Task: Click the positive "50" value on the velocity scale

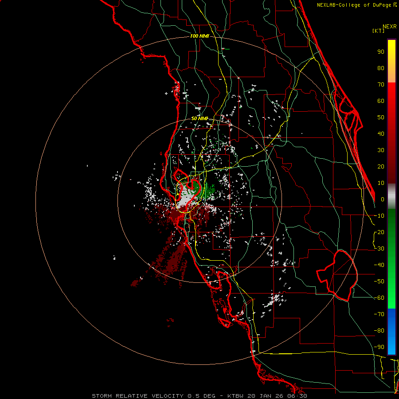Action: (381, 117)
